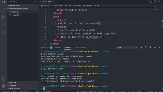Click '1 file changed, 10 insertions' terminal line
The height and width of the screenshot is (92, 163).
pyautogui.click(x=68, y=81)
